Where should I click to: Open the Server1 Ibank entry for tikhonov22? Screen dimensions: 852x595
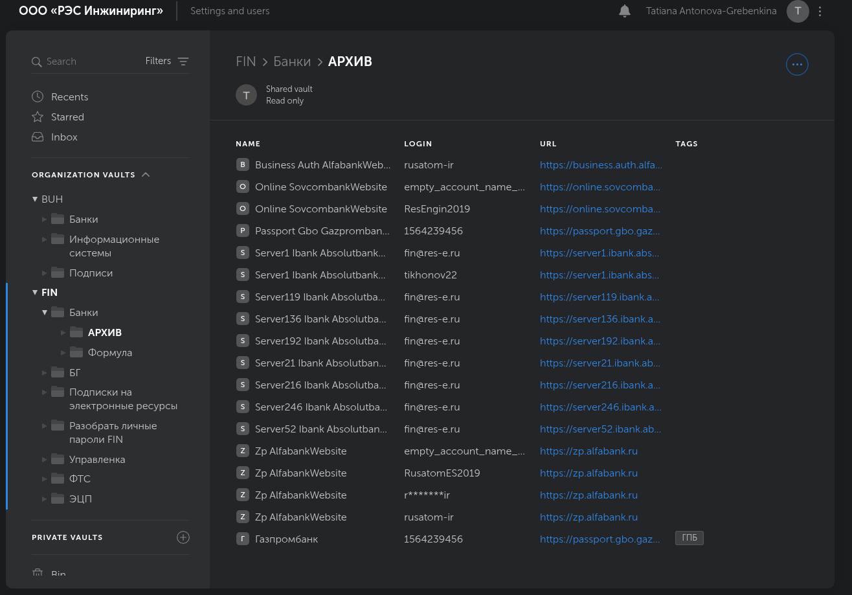[320, 275]
